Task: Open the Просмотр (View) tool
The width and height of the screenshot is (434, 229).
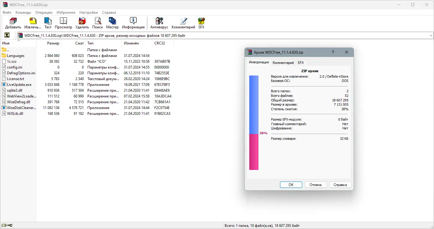Action: coord(63,23)
